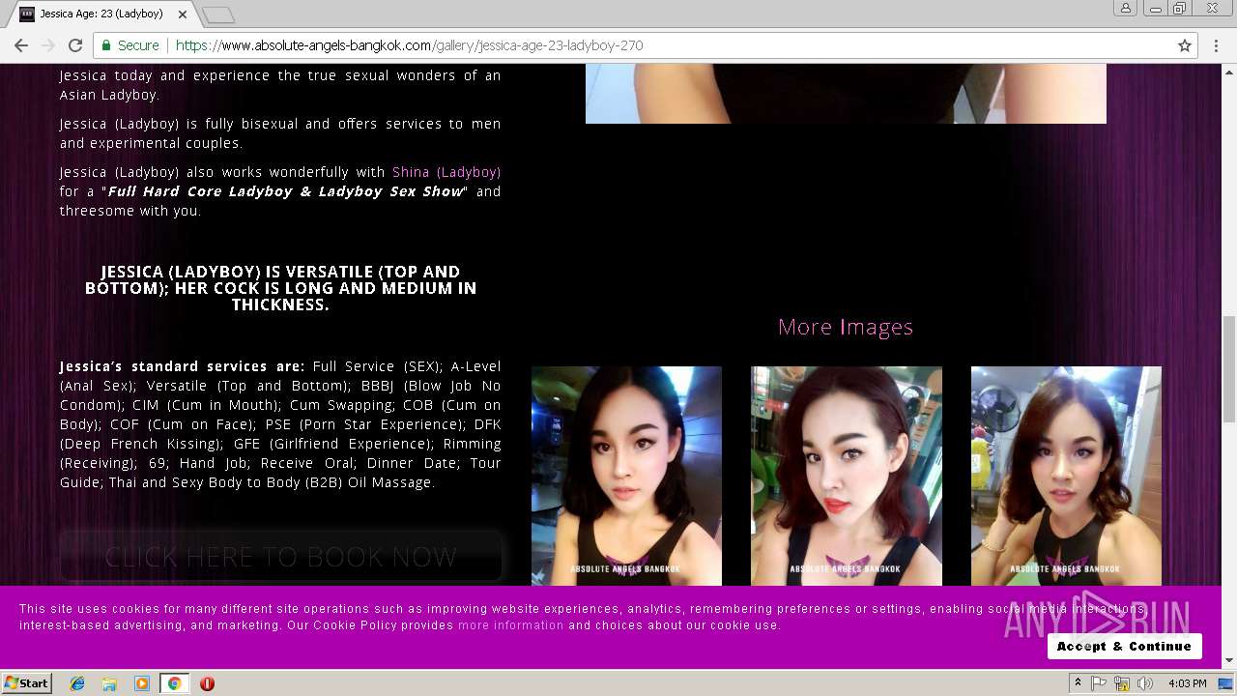
Task: Switch to the Chrome taskbar icon
Action: click(174, 683)
